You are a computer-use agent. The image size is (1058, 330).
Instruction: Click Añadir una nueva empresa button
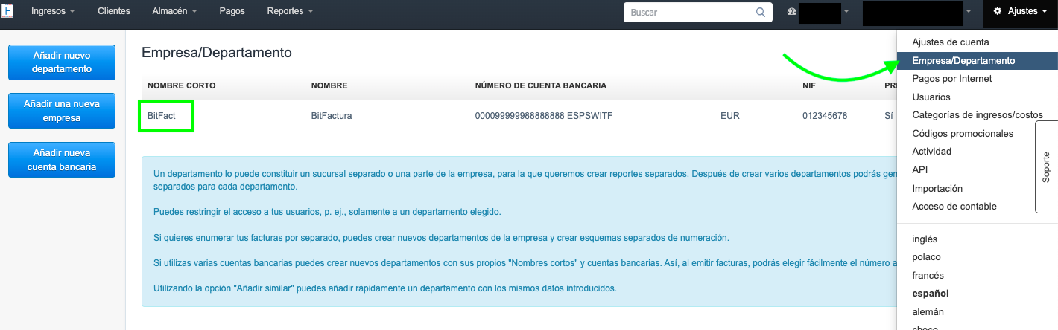coord(62,111)
